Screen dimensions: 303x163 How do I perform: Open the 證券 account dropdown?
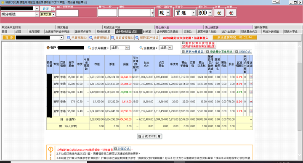coord(61,38)
